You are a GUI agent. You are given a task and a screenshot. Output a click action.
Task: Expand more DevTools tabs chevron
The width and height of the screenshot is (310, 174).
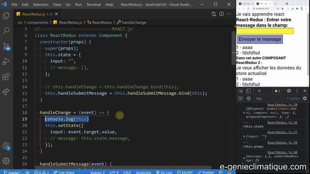point(259,91)
